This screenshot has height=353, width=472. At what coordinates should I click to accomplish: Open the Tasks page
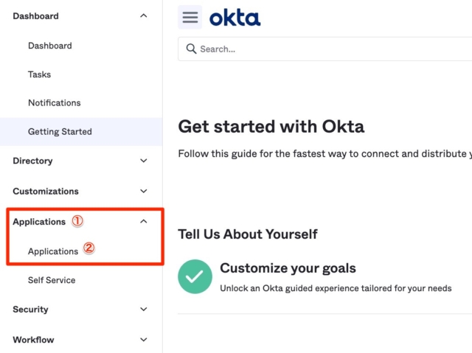click(39, 74)
